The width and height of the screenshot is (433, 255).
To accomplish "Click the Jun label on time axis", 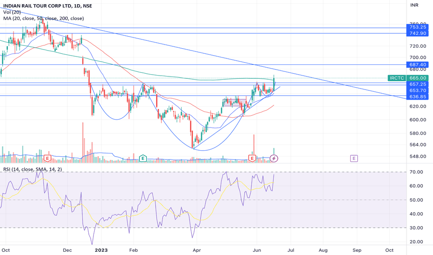I will click(x=257, y=250).
